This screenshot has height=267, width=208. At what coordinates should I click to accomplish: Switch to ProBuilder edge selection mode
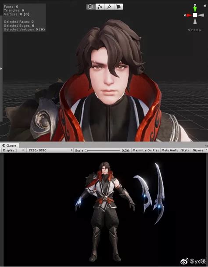click(x=109, y=7)
